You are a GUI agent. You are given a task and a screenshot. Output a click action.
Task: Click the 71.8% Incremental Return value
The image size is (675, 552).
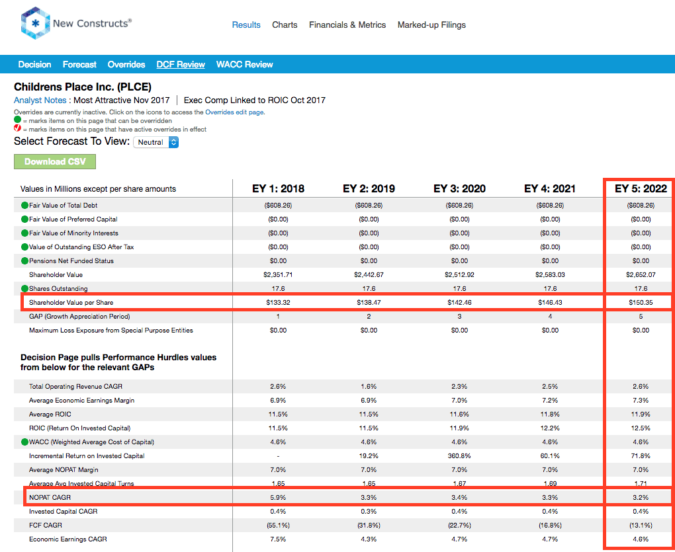click(641, 455)
